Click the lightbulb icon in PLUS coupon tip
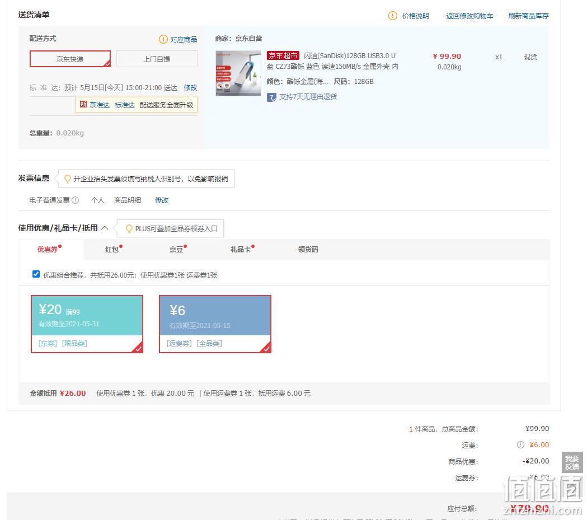 129,228
